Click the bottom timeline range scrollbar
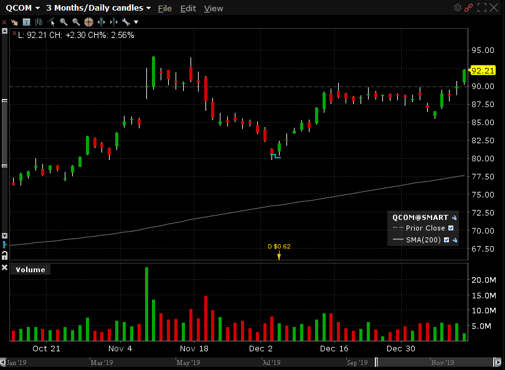Image resolution: width=505 pixels, height=370 pixels. pyautogui.click(x=249, y=362)
